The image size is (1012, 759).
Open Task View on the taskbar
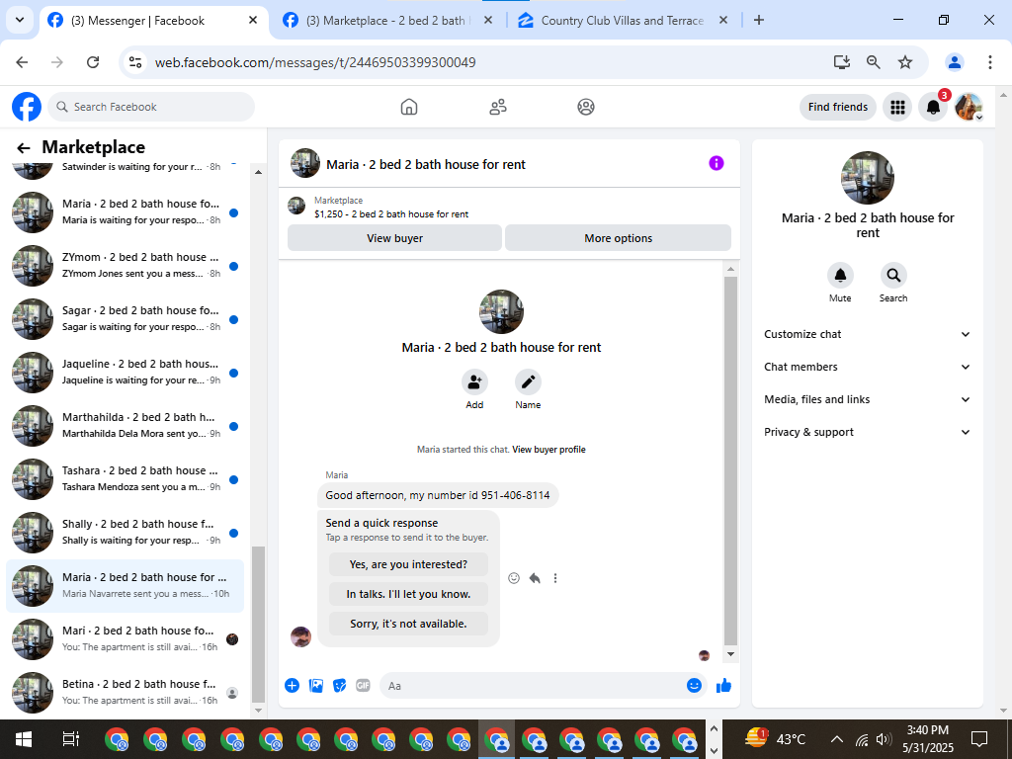tap(70, 739)
